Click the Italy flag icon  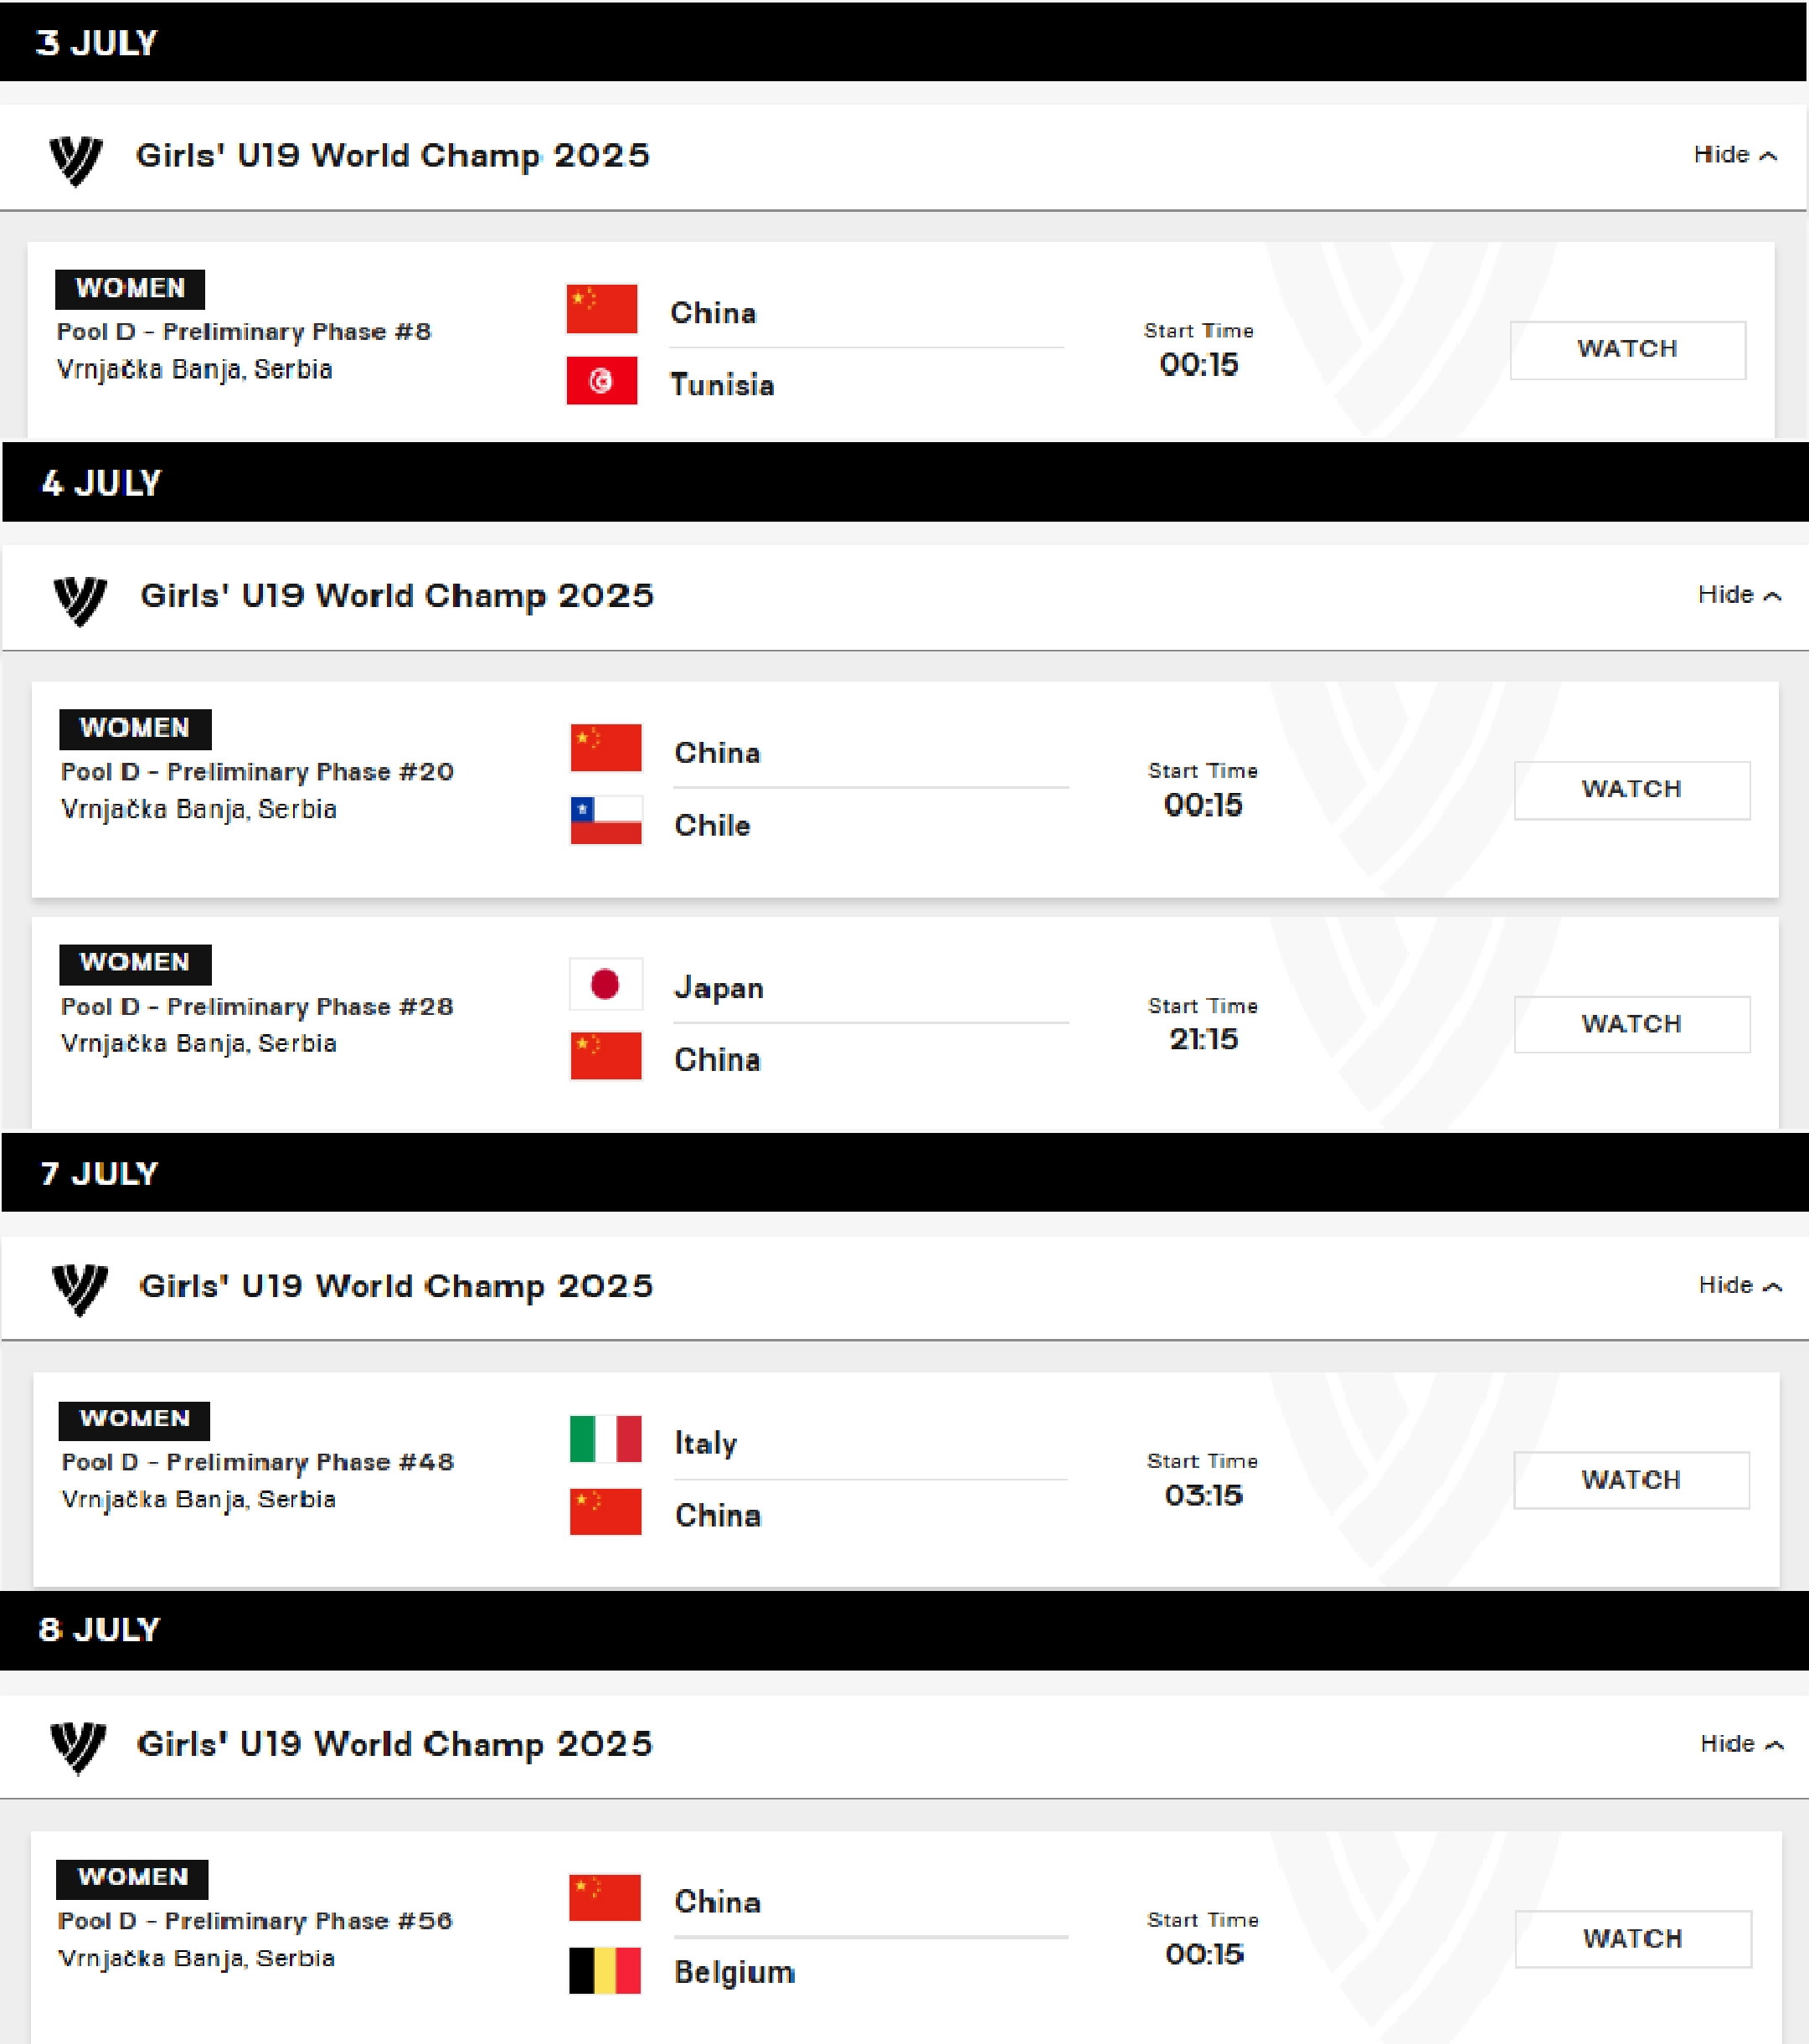point(605,1439)
